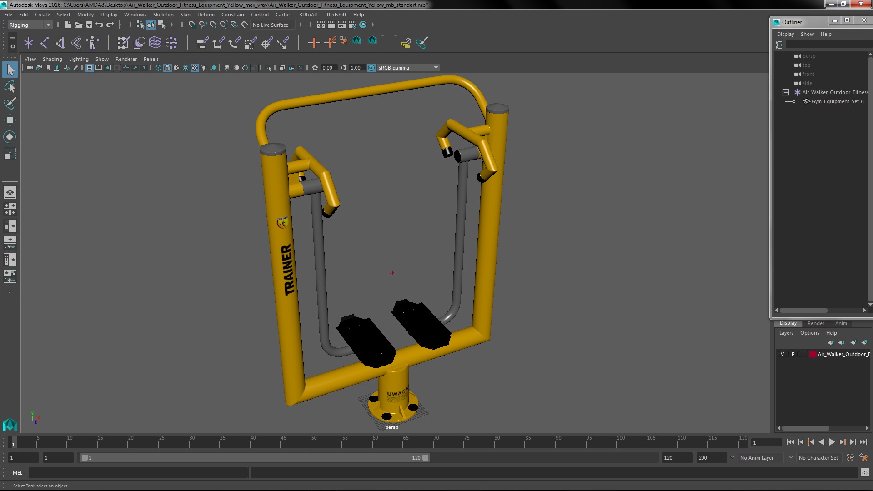Open the Rigging menu set dropdown
The image size is (873, 491).
[x=30, y=25]
